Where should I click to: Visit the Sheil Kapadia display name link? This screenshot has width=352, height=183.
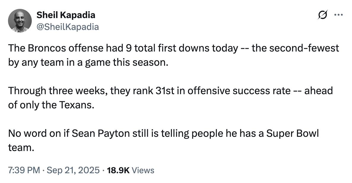(x=66, y=15)
